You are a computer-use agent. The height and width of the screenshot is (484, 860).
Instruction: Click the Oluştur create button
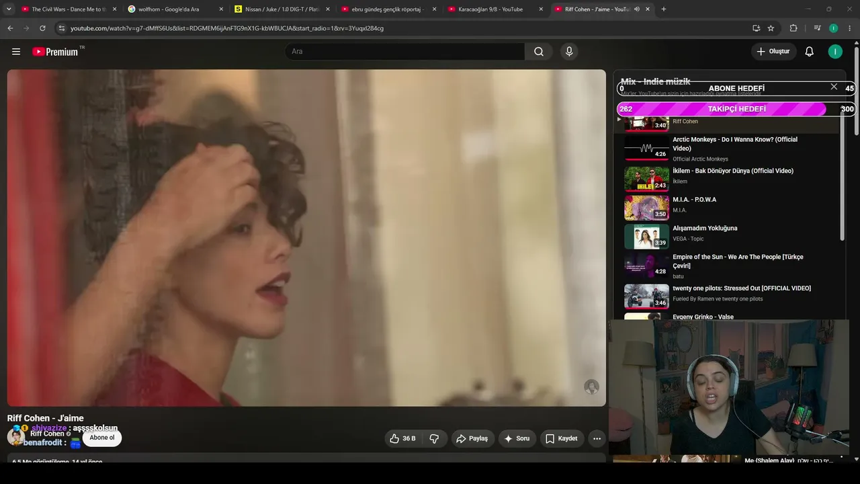click(x=773, y=52)
